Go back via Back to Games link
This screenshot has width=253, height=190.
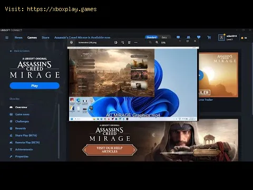coord(20,51)
